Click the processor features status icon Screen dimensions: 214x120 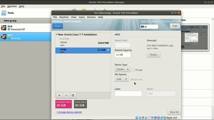click(x=162, y=118)
